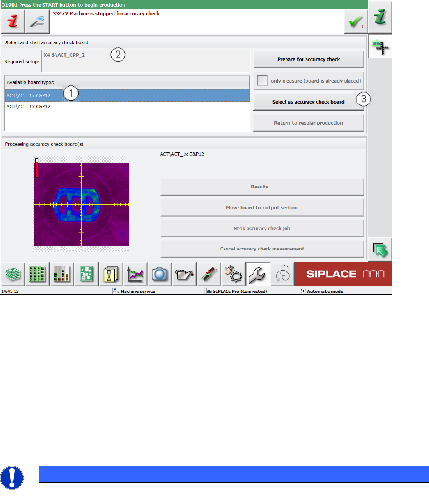Click the SIPLACE logo banner
Viewport: 429px width, 501px height.
pyautogui.click(x=343, y=274)
